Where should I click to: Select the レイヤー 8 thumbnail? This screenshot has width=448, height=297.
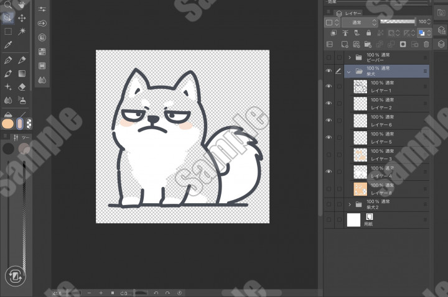[x=360, y=189]
